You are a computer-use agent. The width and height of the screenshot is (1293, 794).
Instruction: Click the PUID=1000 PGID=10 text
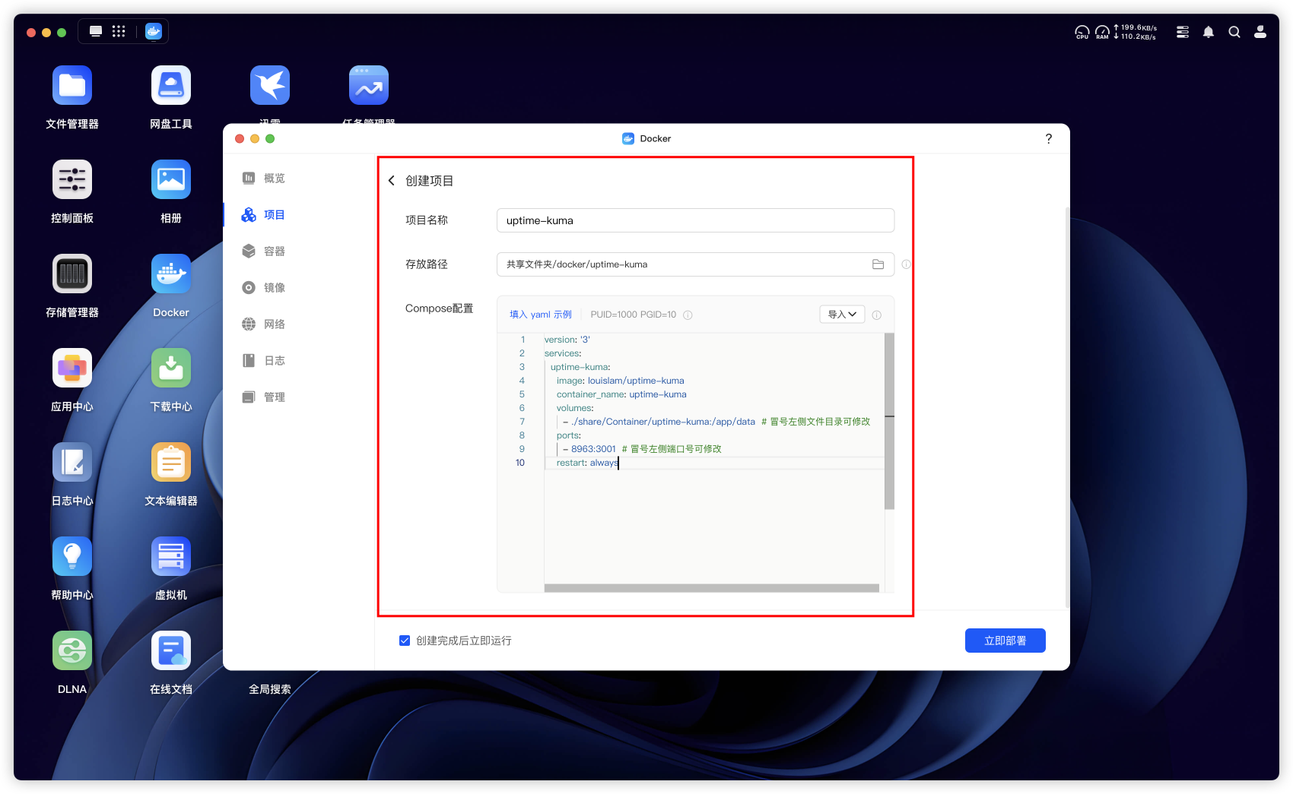(633, 315)
